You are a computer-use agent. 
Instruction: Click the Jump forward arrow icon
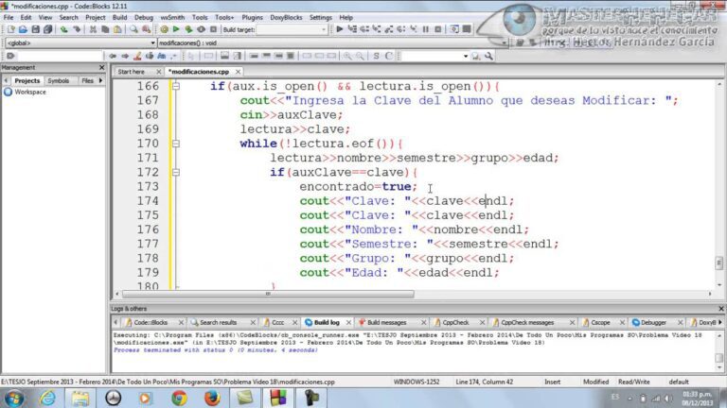click(x=125, y=56)
